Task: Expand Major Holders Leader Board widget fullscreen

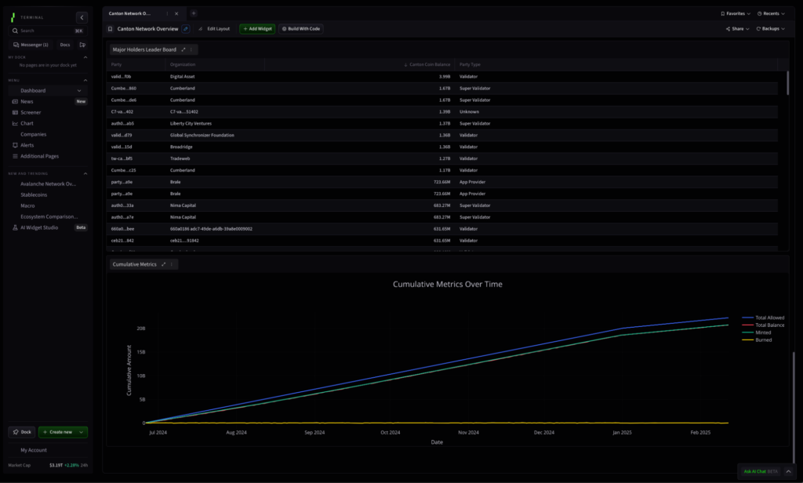Action: (183, 49)
